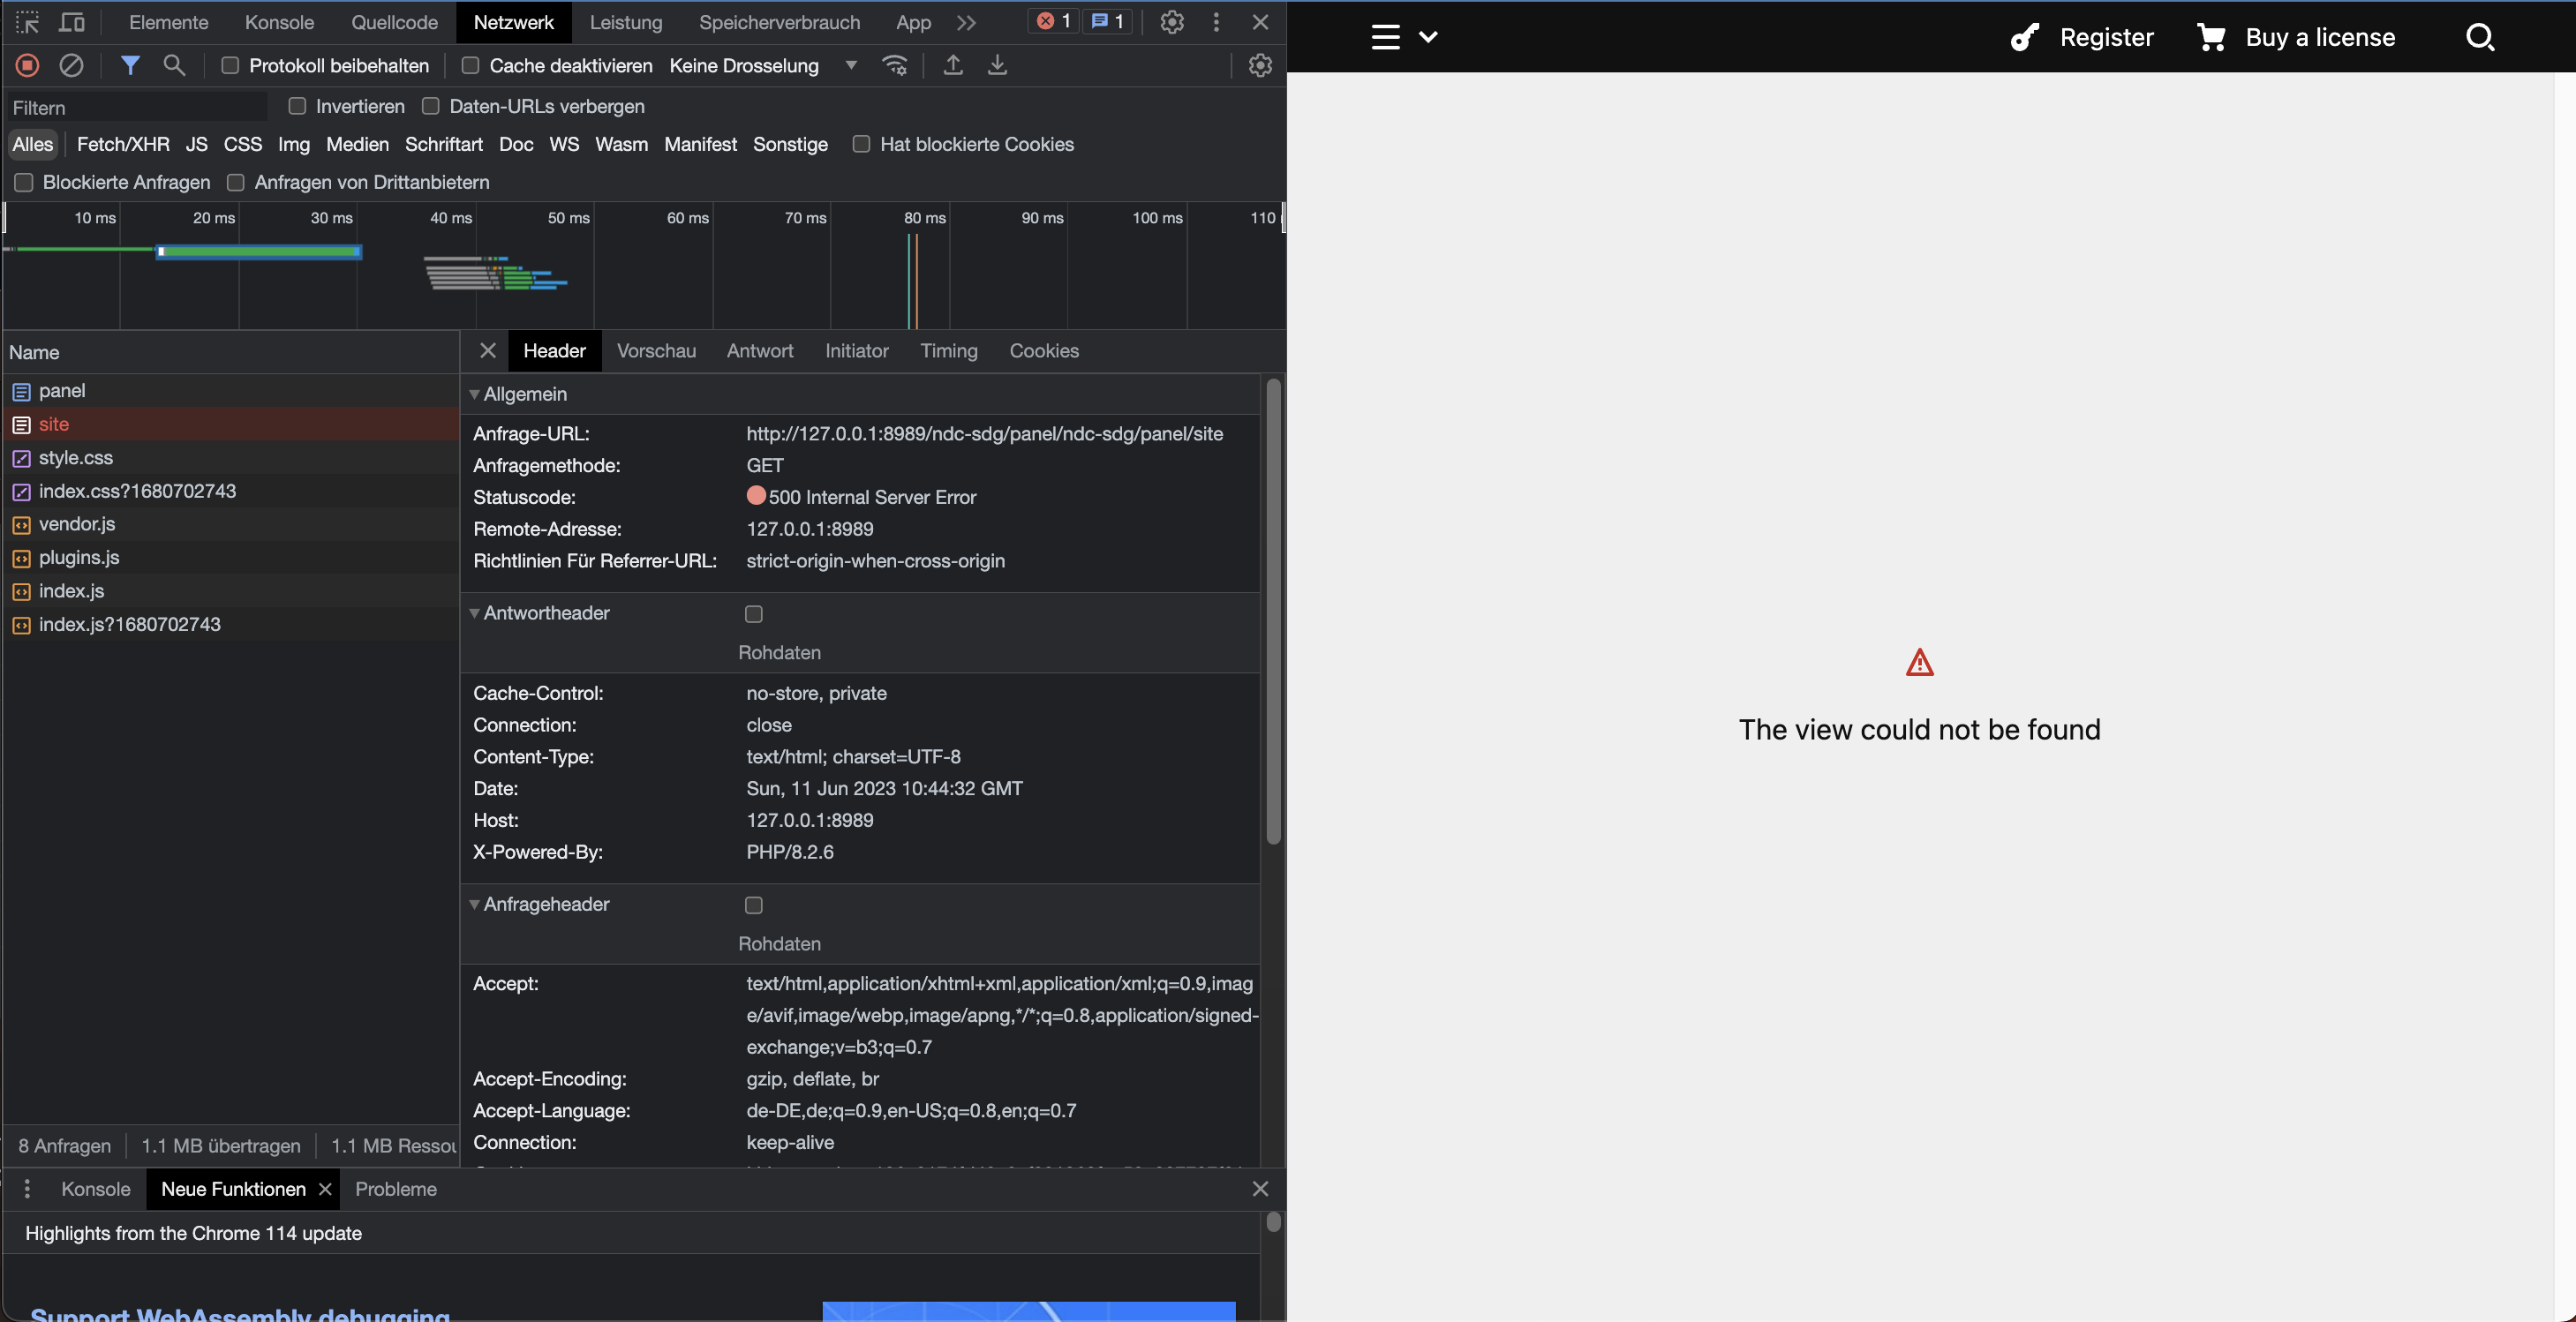Open network conditions settings
2576x1322 pixels.
click(895, 65)
